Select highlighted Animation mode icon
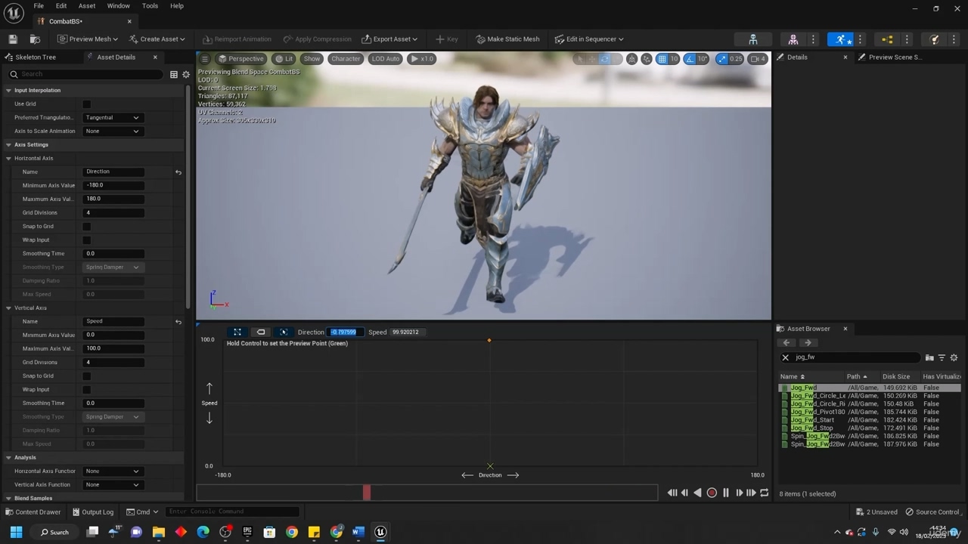The height and width of the screenshot is (544, 968). pos(840,39)
